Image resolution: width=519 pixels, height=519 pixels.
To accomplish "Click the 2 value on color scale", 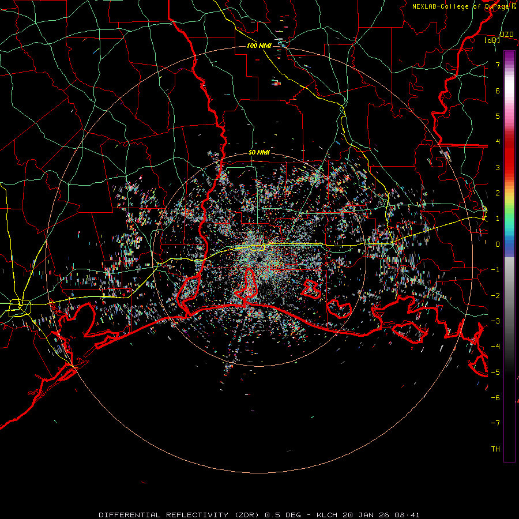I will [x=498, y=193].
